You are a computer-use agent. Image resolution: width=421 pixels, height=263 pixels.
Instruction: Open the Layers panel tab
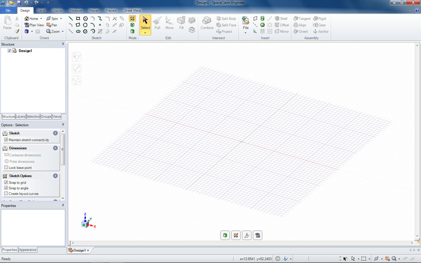tap(21, 117)
